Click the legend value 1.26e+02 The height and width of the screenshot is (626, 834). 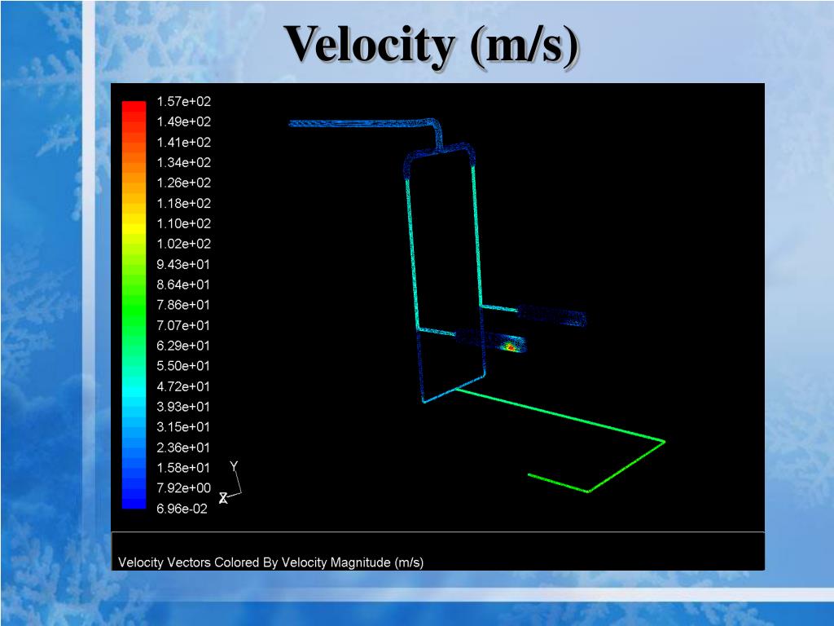183,183
